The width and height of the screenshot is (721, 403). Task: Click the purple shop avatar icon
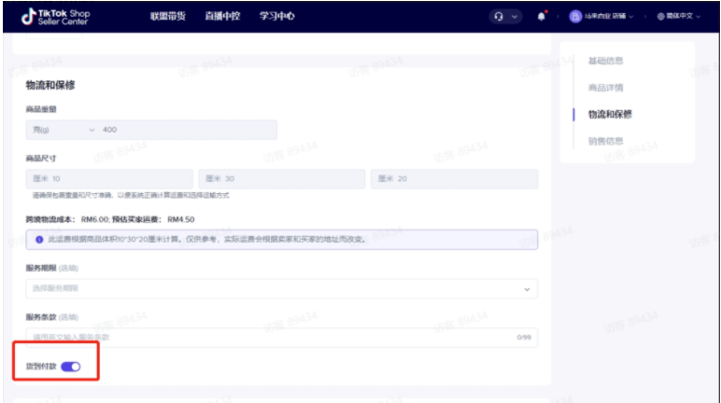[x=575, y=17]
